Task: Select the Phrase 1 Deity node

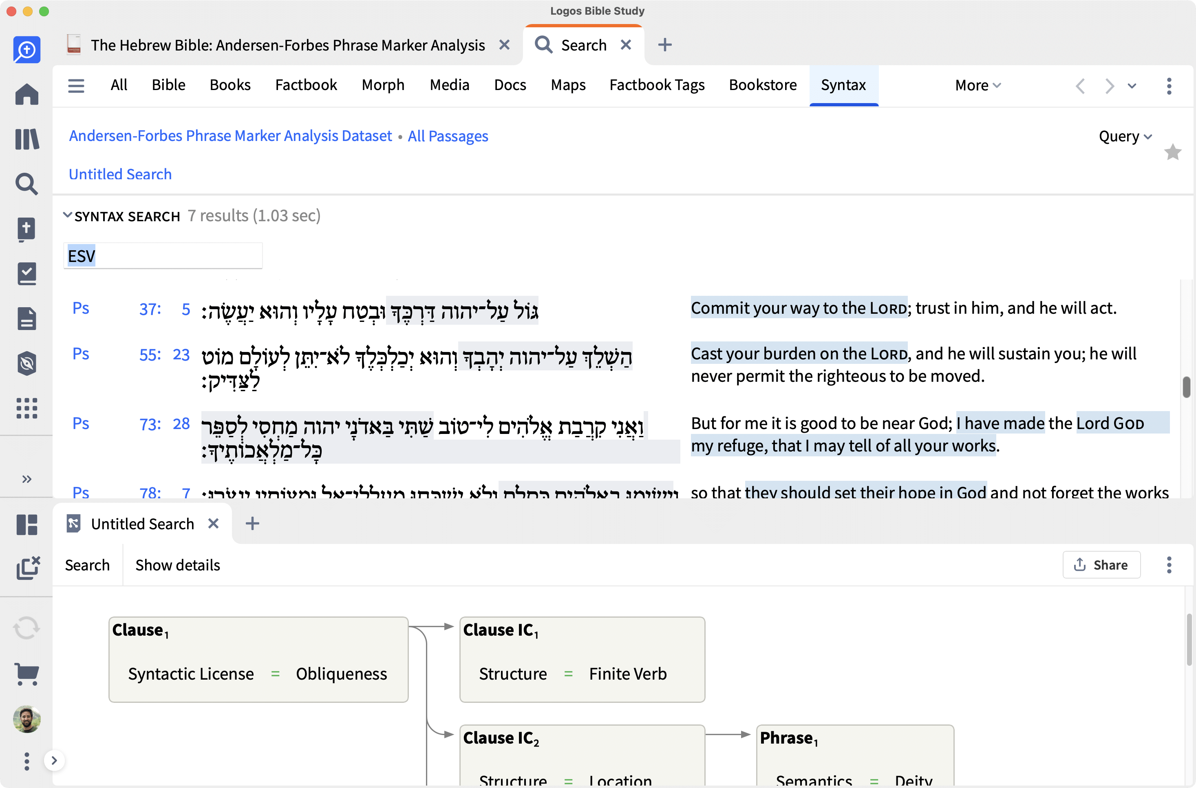Action: coord(855,755)
